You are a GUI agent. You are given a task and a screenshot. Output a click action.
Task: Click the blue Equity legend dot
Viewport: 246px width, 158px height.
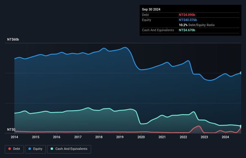click(x=30, y=149)
